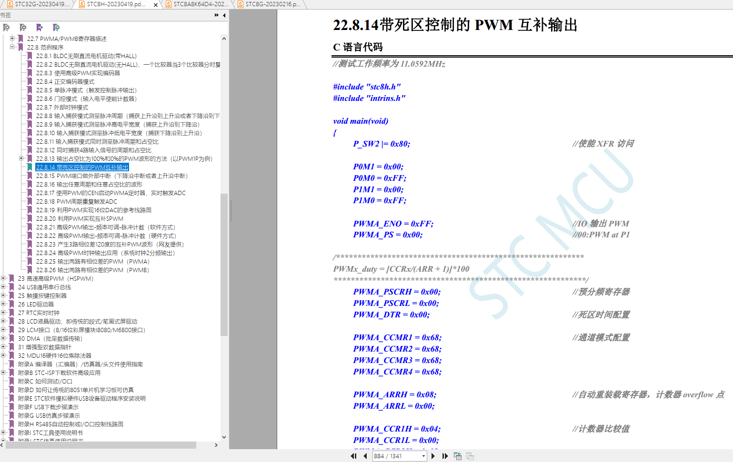
Task: Go to the last page
Action: click(445, 456)
